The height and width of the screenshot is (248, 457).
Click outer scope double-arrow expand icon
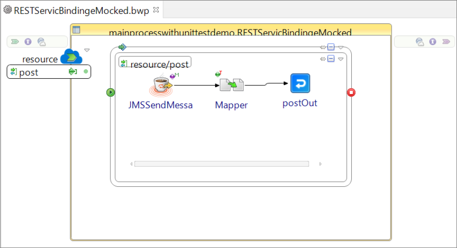click(323, 47)
